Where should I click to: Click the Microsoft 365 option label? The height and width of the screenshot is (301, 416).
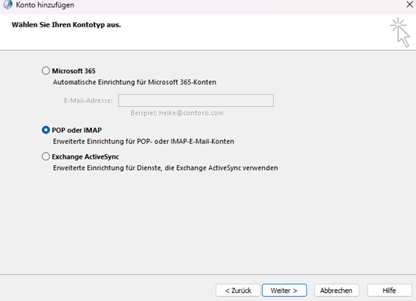(74, 71)
